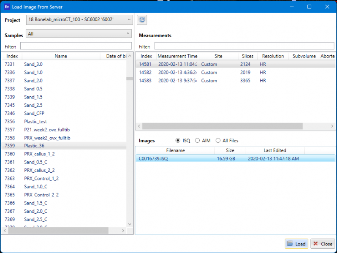Select sample Sand_2.5 row 7345
337x253 pixels.
click(x=64, y=105)
